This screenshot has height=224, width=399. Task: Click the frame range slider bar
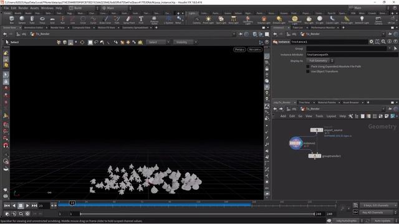coord(198,214)
